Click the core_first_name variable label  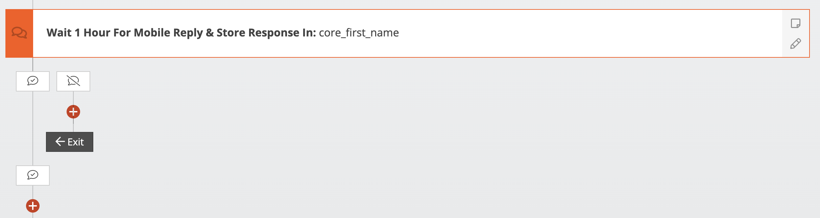(358, 33)
